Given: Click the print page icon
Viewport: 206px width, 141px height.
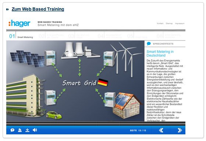Looking at the screenshot, I should point(20,130).
